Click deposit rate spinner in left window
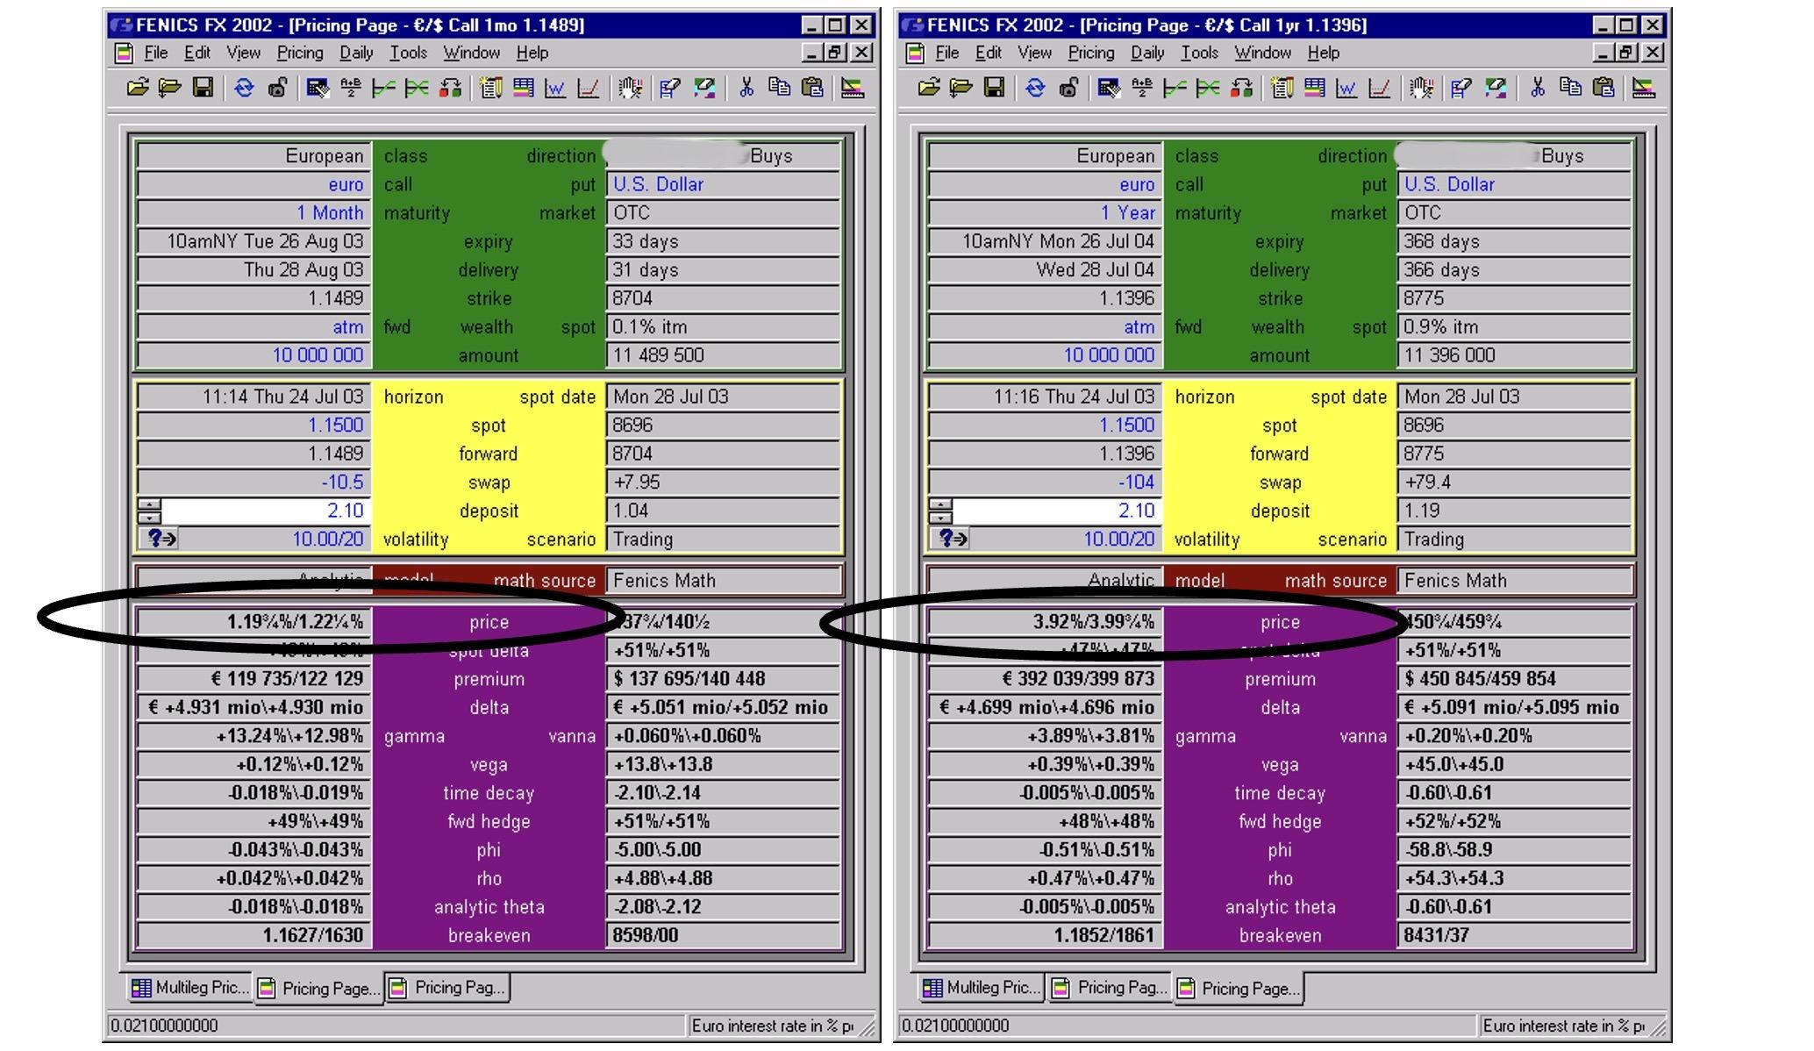Viewport: 1814px width, 1051px height. tap(150, 511)
